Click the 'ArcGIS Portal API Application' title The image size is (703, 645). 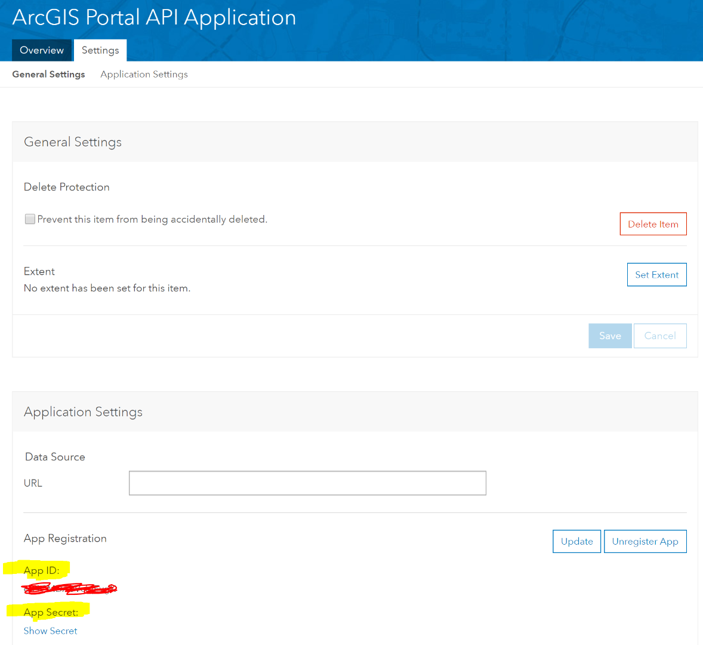[x=154, y=17]
